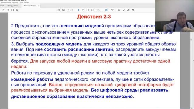Close the Вебинар 19.03 document tab

click(x=39, y=6)
